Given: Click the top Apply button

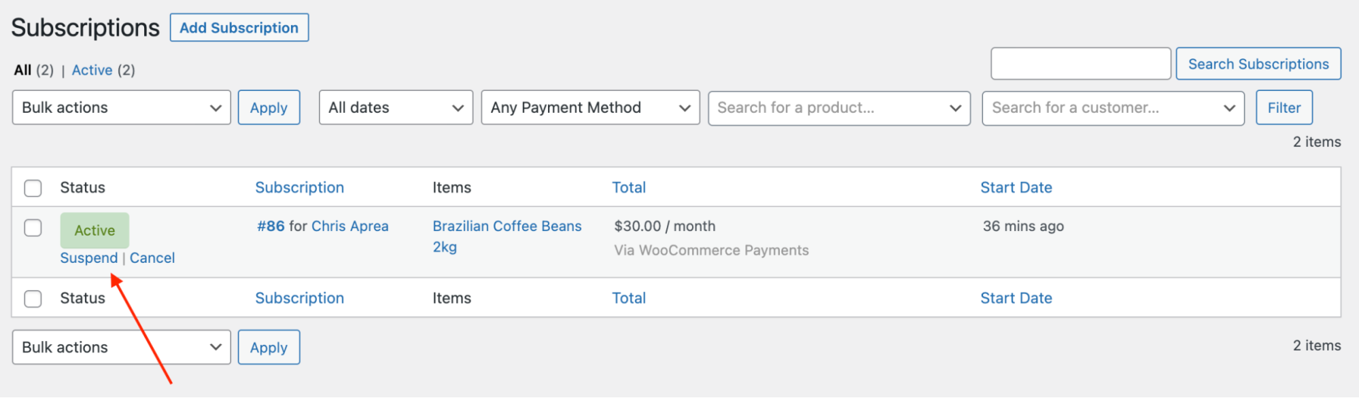Looking at the screenshot, I should pos(269,107).
